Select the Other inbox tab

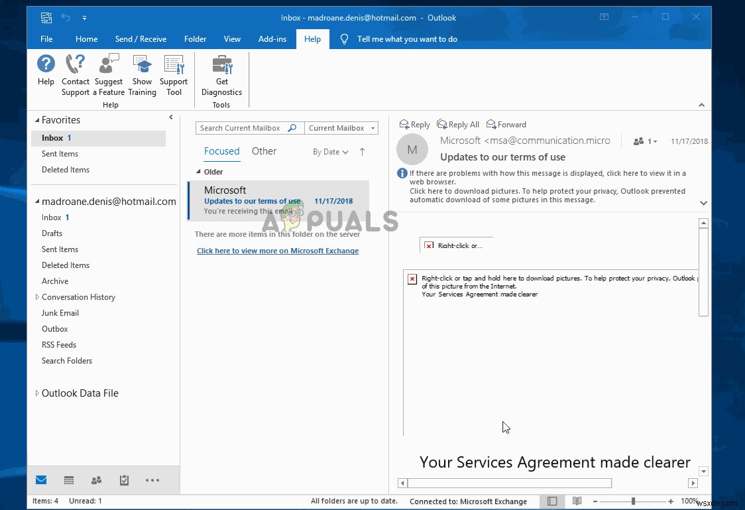pos(264,151)
